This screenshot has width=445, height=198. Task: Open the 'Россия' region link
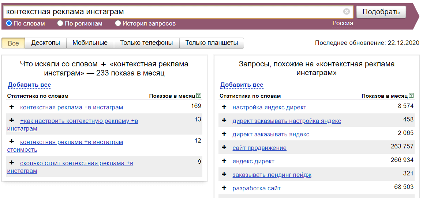343,23
